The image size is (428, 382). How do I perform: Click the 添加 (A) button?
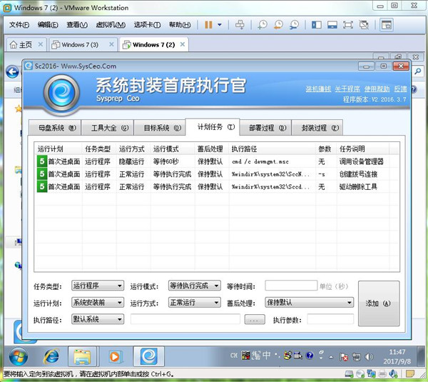coord(379,303)
